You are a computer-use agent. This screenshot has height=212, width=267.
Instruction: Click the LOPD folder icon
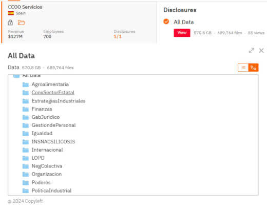coord(26,158)
